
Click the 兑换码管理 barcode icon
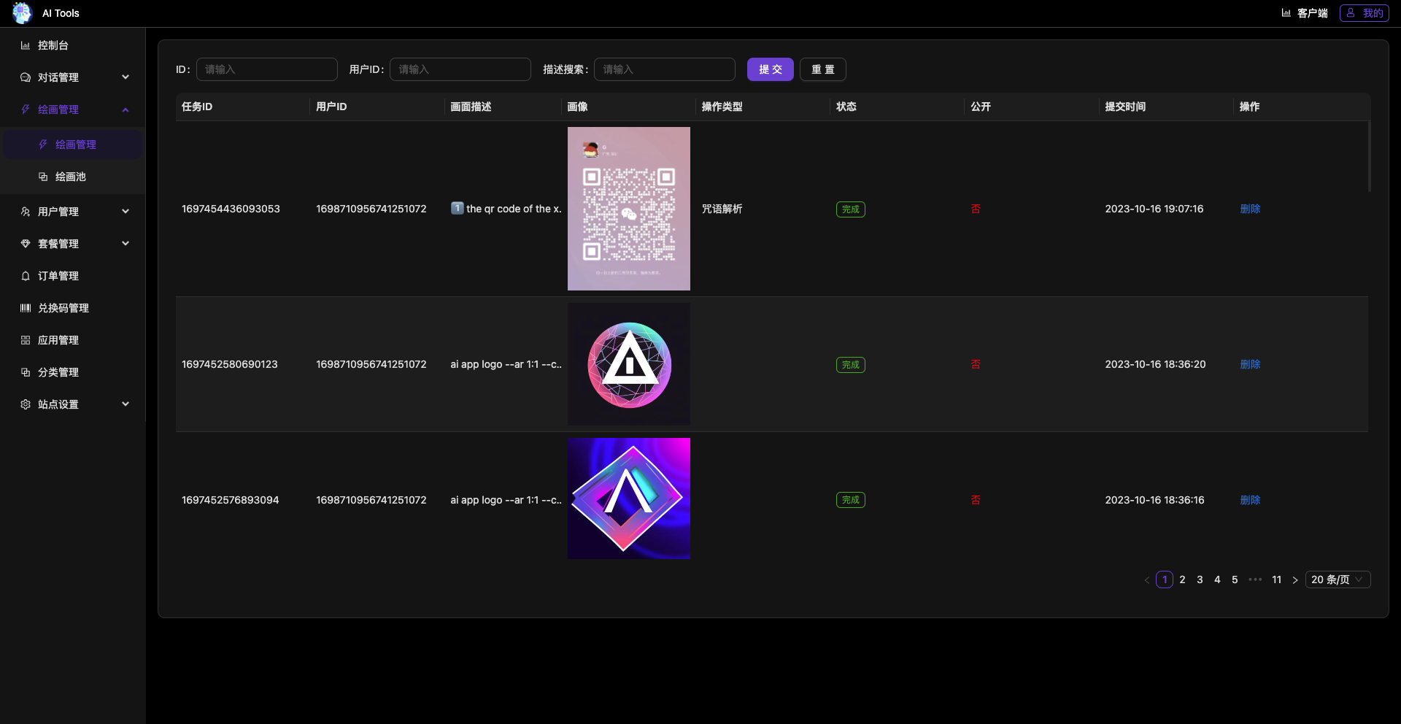point(26,308)
